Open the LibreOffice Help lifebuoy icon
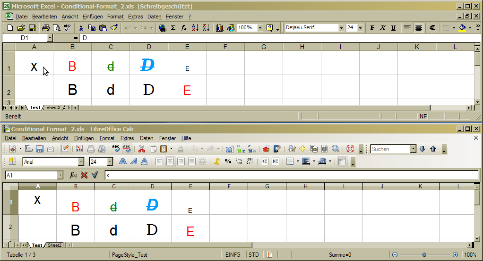Viewport: 483px width, 261px height. click(350, 149)
